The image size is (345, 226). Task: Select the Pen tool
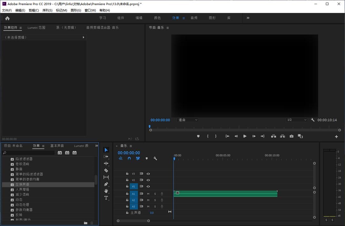106,184
